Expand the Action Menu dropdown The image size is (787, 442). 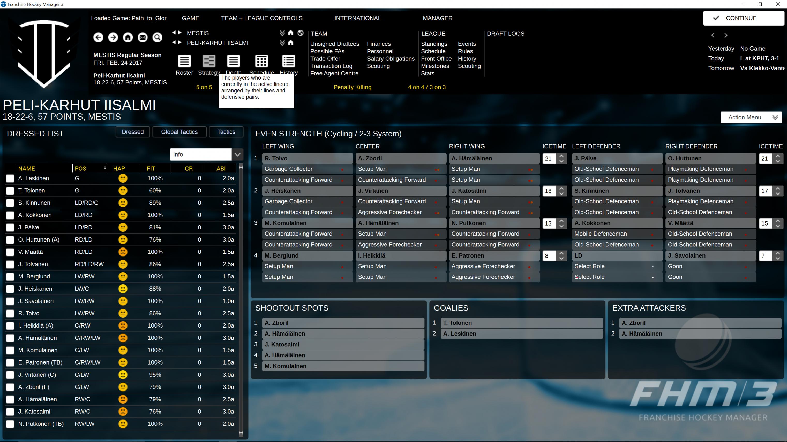point(751,118)
